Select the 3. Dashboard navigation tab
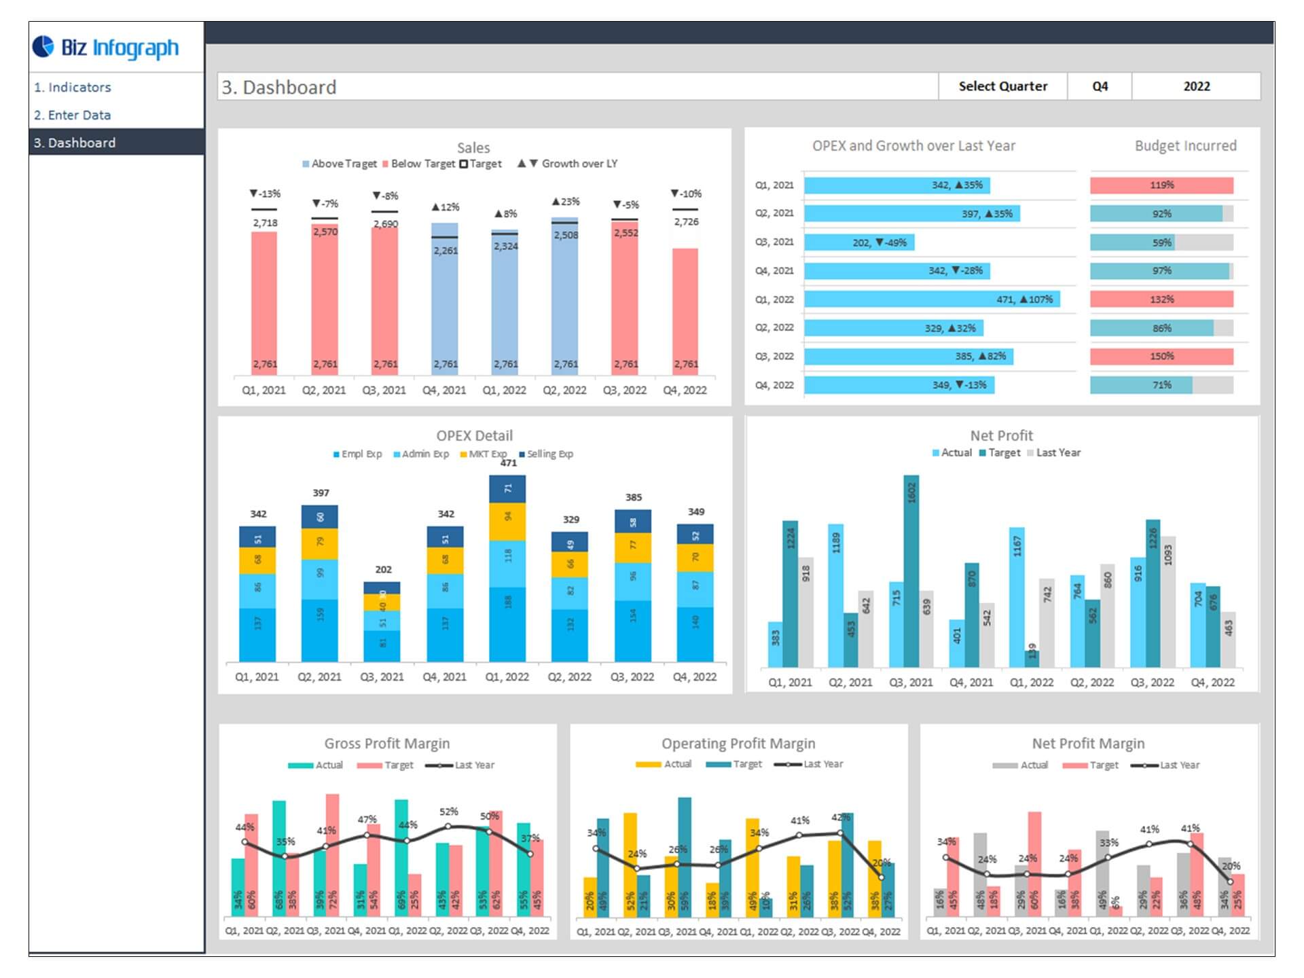 pyautogui.click(x=75, y=143)
